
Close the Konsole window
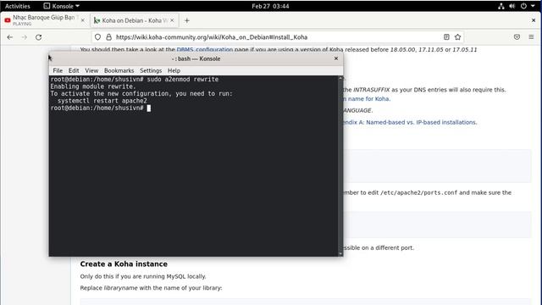pos(336,58)
